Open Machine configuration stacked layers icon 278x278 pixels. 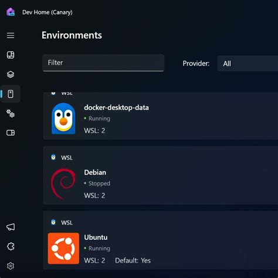point(11,74)
